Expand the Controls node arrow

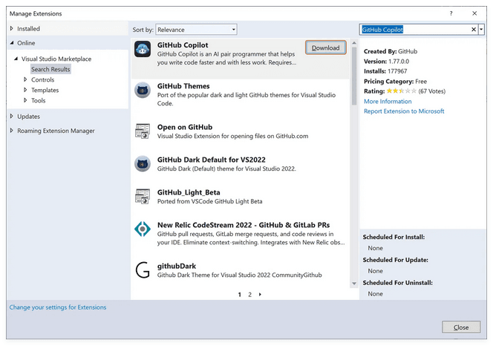pos(25,79)
